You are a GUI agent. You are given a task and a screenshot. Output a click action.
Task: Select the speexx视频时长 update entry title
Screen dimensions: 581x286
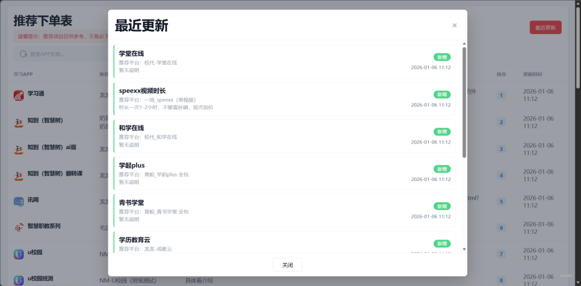tap(142, 91)
